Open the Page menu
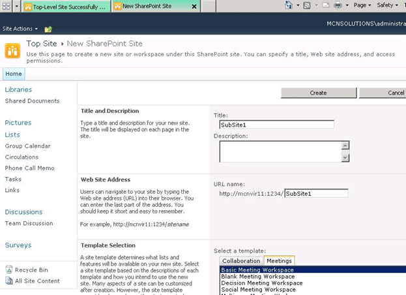Screen dimensions: 406x295 (x=362, y=5)
